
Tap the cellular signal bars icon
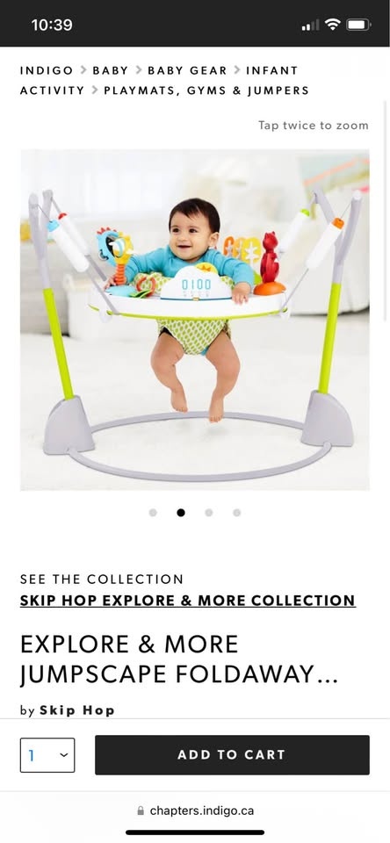[x=310, y=25]
